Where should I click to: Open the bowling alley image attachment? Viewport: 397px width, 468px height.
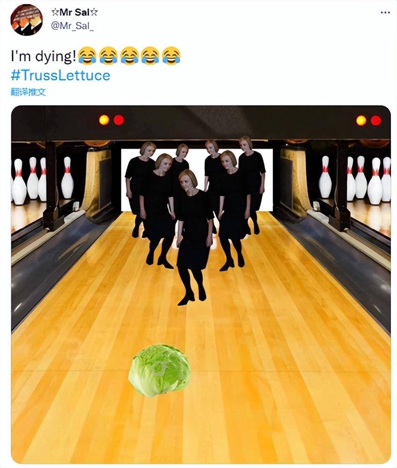pyautogui.click(x=201, y=285)
